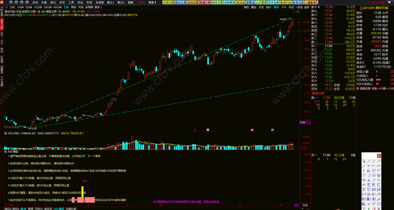Image resolution: width=394 pixels, height=210 pixels.
Task: Choose the down-arrow stroke tool in palette
Action: (369, 204)
